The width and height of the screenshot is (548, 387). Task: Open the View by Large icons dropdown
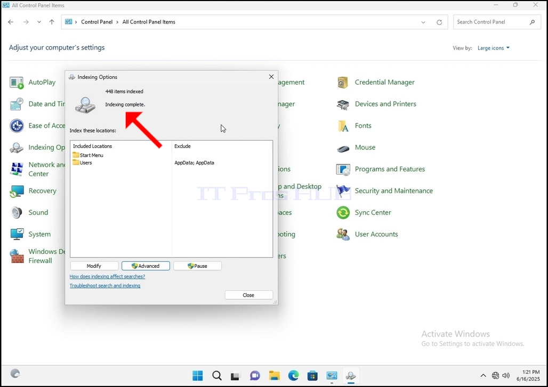coord(494,48)
